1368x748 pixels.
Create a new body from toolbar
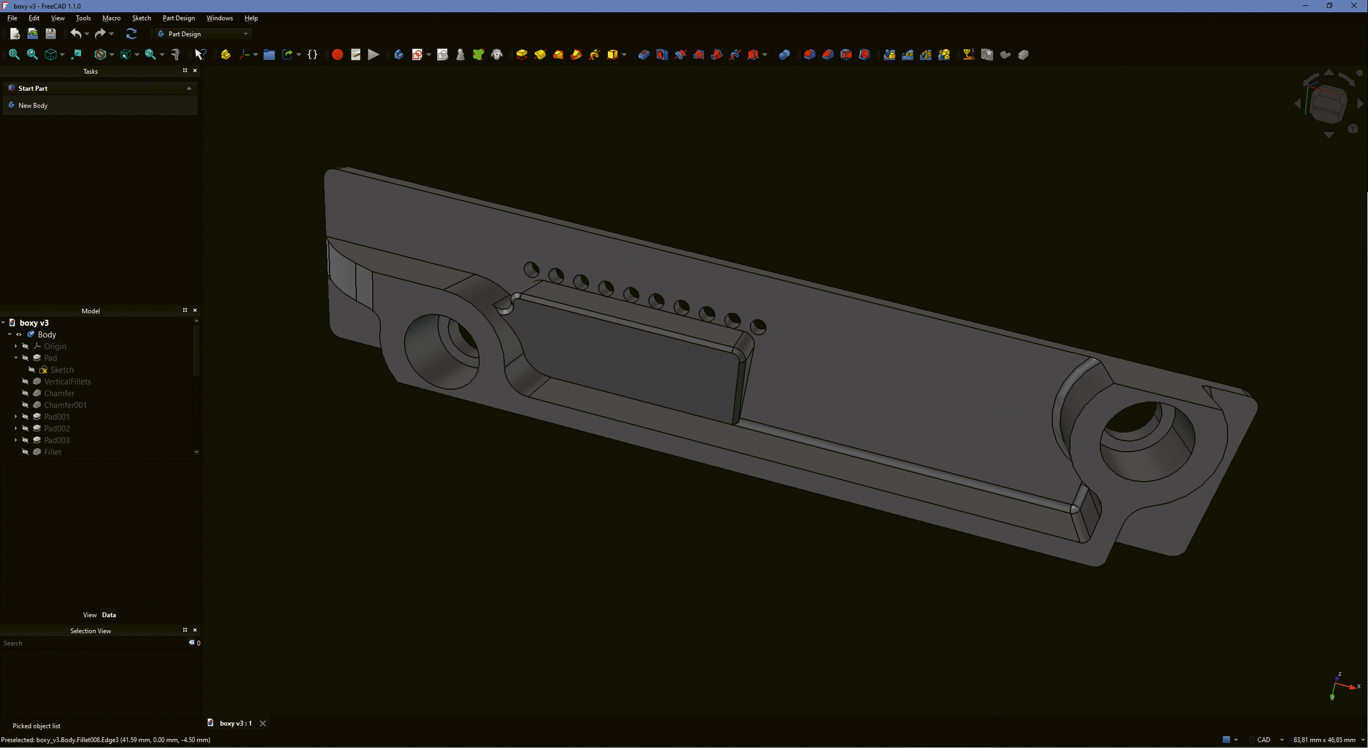coord(399,54)
